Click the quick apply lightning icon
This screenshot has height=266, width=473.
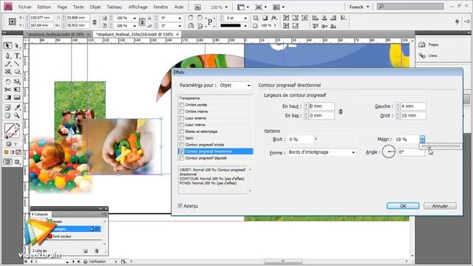(x=457, y=21)
